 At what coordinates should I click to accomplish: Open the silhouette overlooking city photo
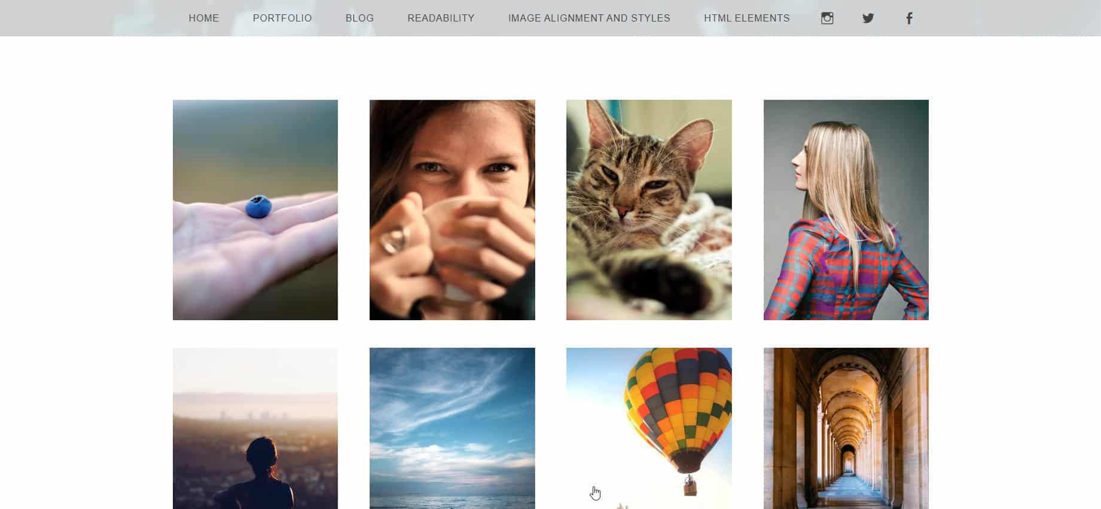click(x=255, y=428)
